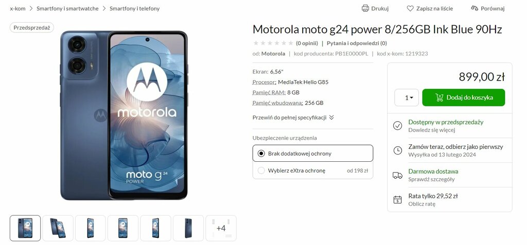Go to Smartfony i telefony breadcrumb
The image size is (527, 245).
(x=134, y=8)
